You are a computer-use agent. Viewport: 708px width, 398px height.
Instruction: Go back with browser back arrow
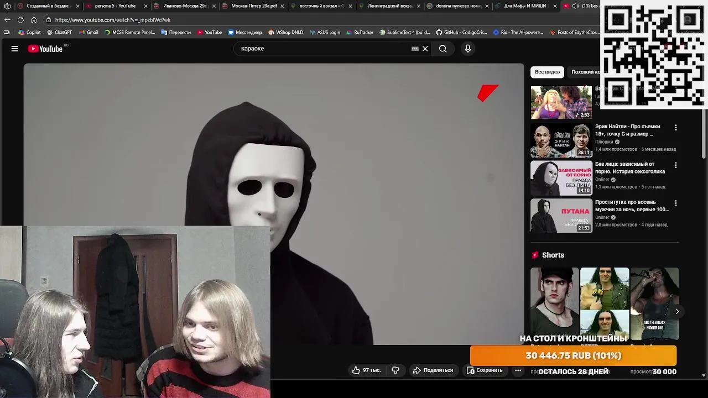click(7, 20)
